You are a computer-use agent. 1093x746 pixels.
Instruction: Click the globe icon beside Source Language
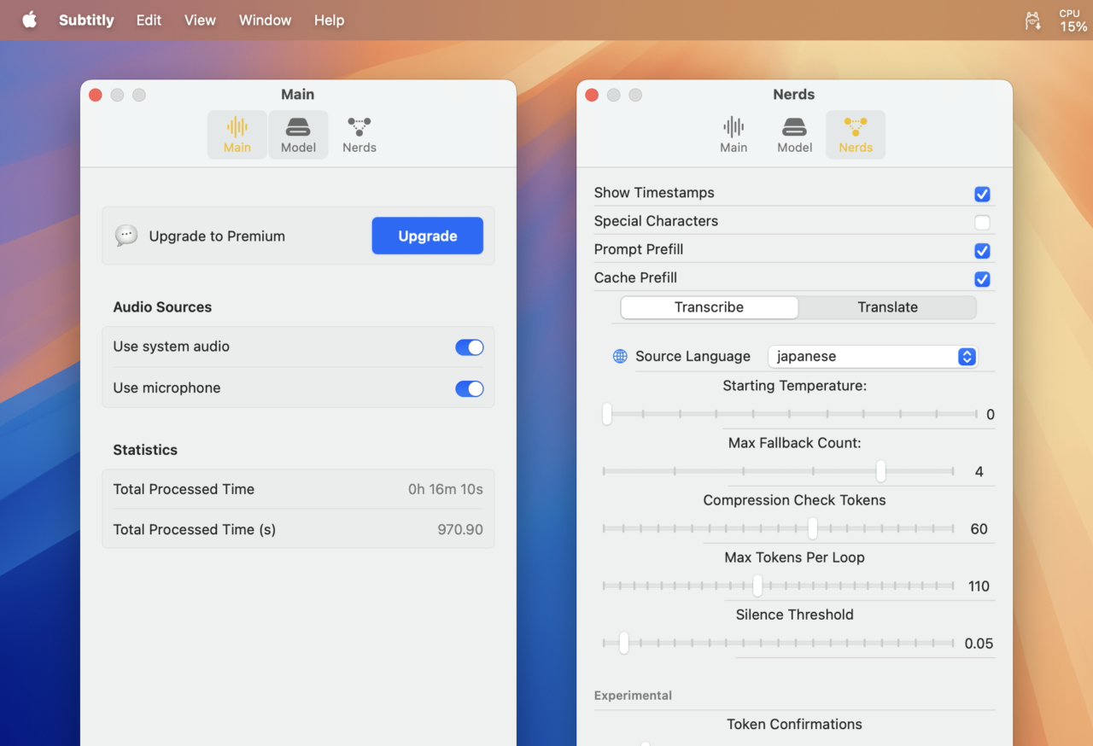pyautogui.click(x=620, y=356)
